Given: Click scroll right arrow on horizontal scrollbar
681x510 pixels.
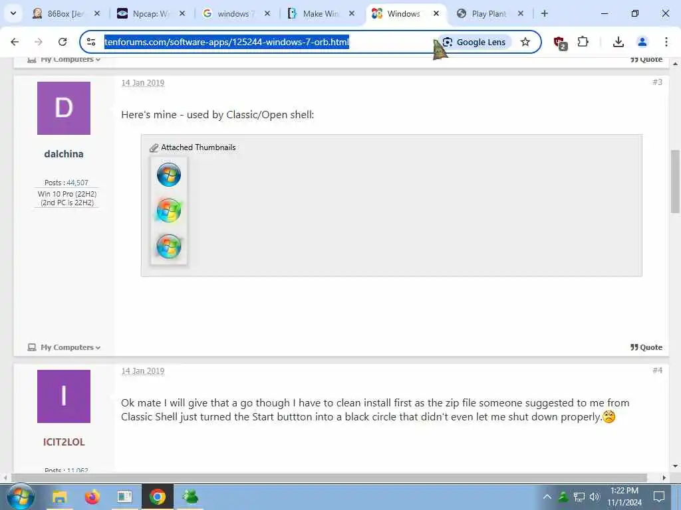Looking at the screenshot, I should (x=664, y=477).
